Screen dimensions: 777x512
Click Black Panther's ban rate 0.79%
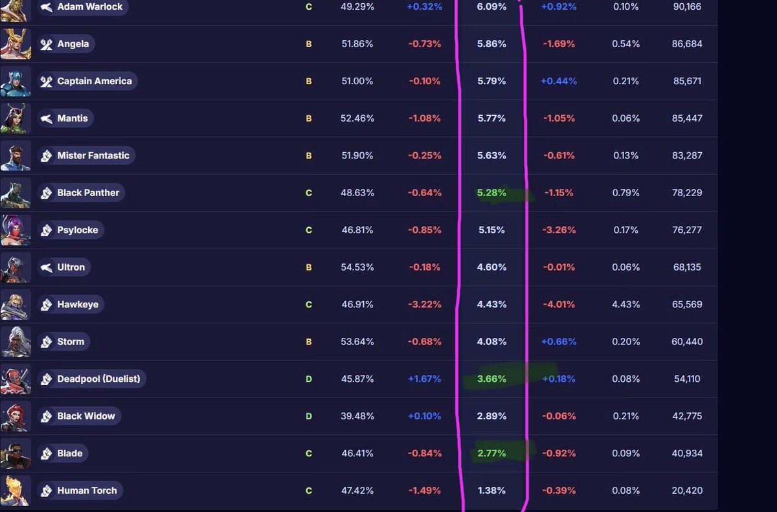[x=625, y=193]
